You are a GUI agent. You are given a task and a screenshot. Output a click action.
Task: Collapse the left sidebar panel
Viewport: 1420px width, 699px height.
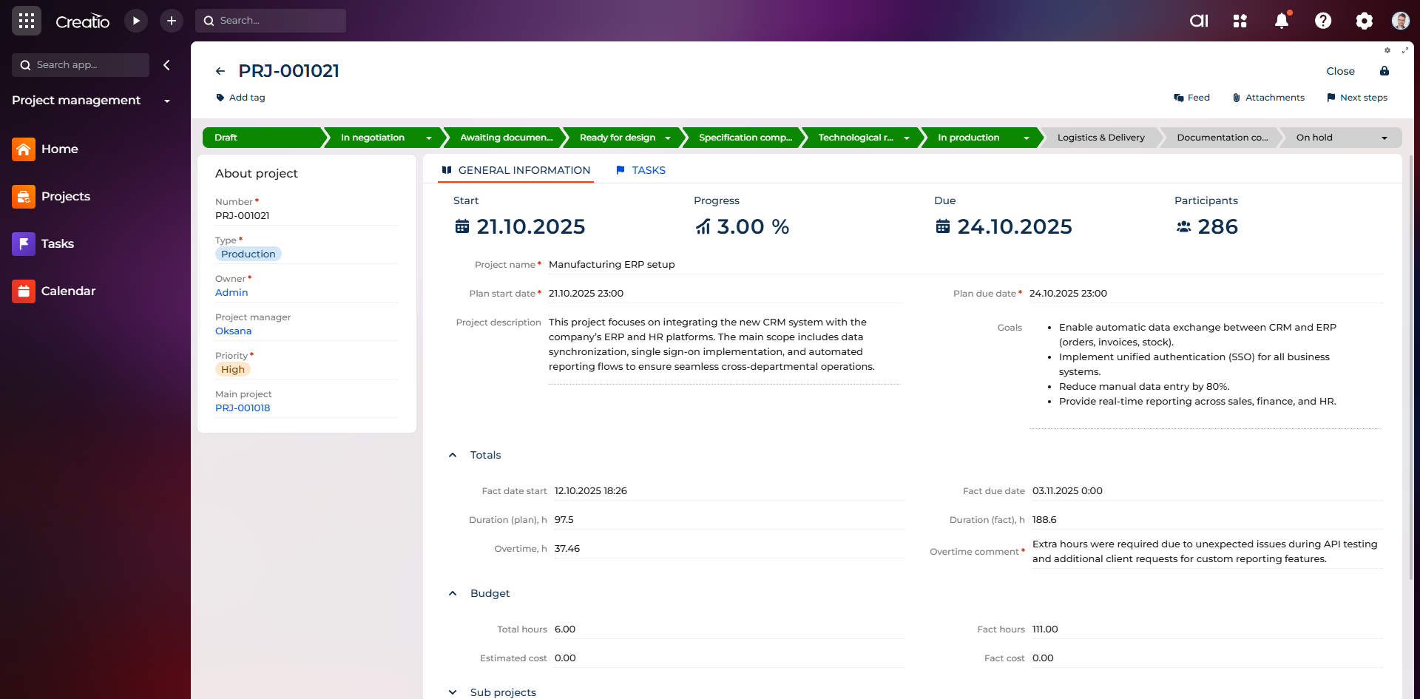coord(167,65)
